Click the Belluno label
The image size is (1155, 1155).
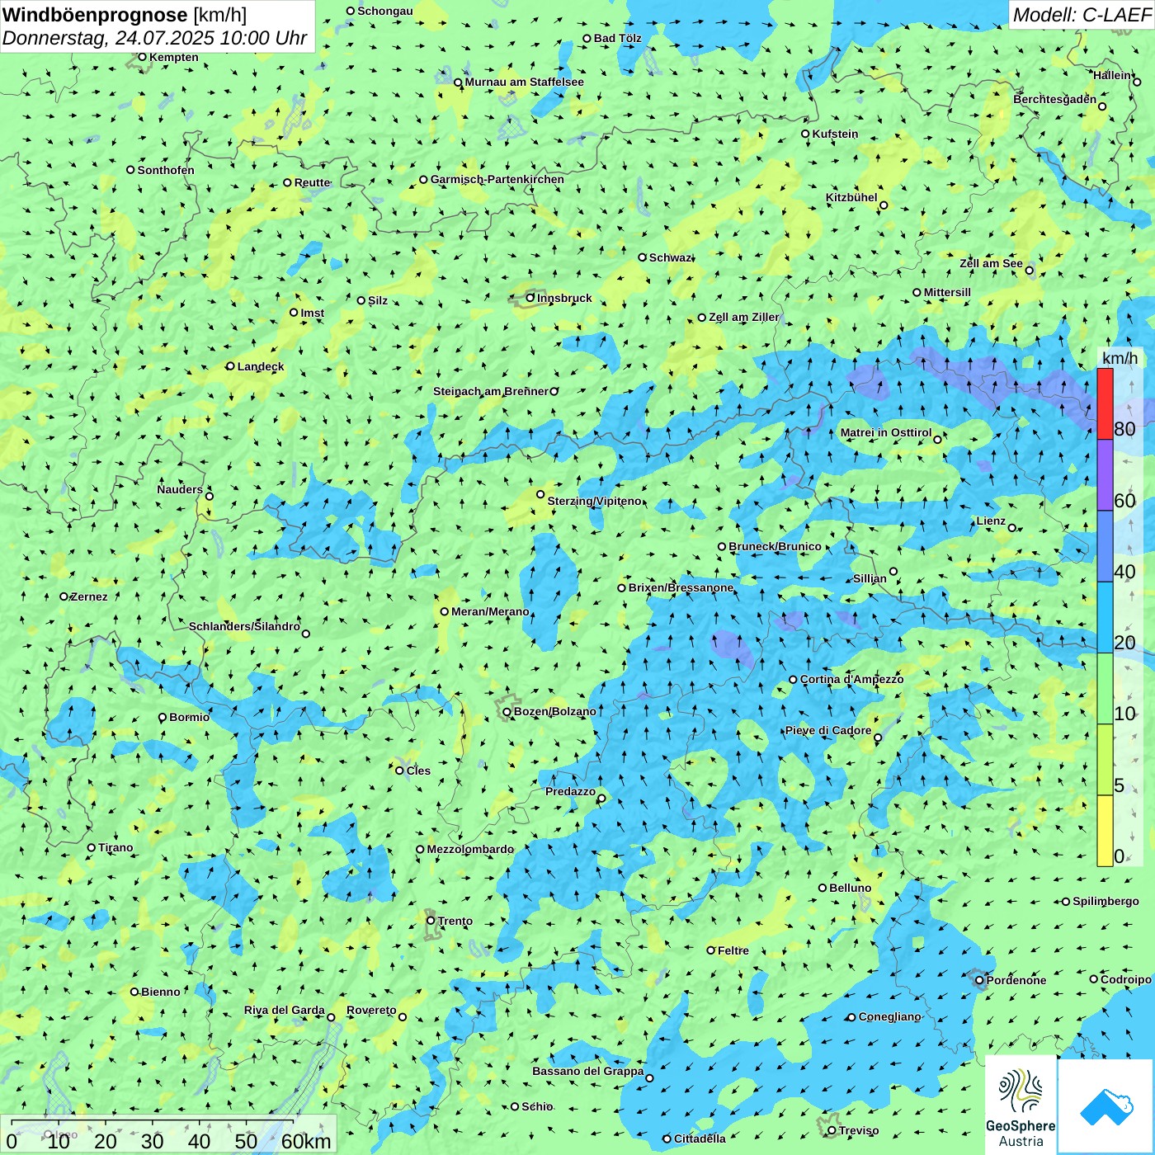[851, 888]
